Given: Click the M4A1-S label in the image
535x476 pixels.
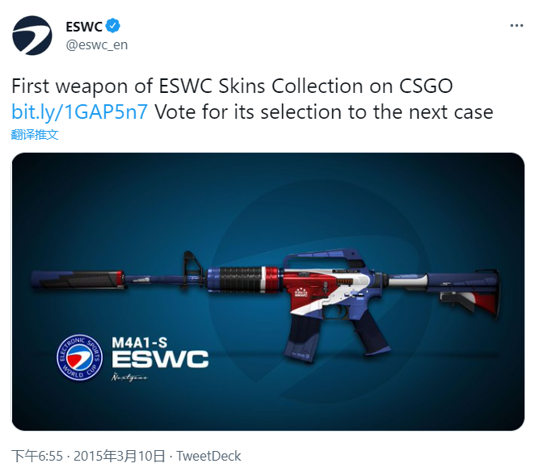Looking at the screenshot, I should [140, 342].
